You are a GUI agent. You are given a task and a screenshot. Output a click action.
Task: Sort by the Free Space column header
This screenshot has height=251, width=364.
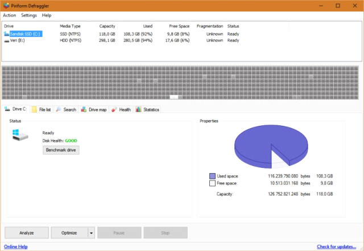point(179,26)
